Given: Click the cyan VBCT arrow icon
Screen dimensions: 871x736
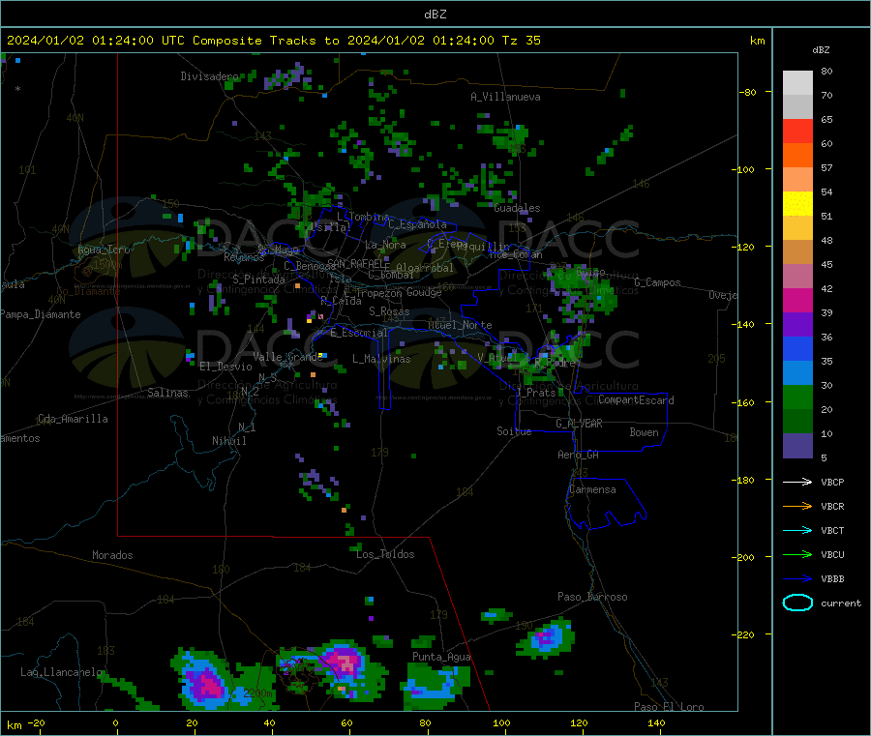Looking at the screenshot, I should point(797,530).
